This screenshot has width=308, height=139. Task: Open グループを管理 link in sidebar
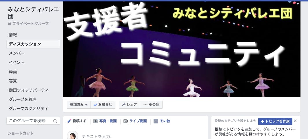23,99
